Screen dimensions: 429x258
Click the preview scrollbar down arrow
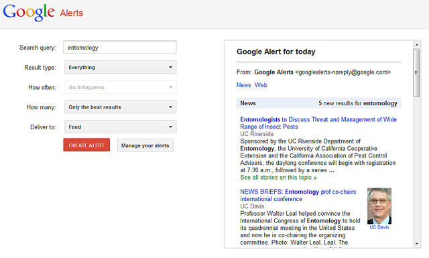pyautogui.click(x=417, y=243)
